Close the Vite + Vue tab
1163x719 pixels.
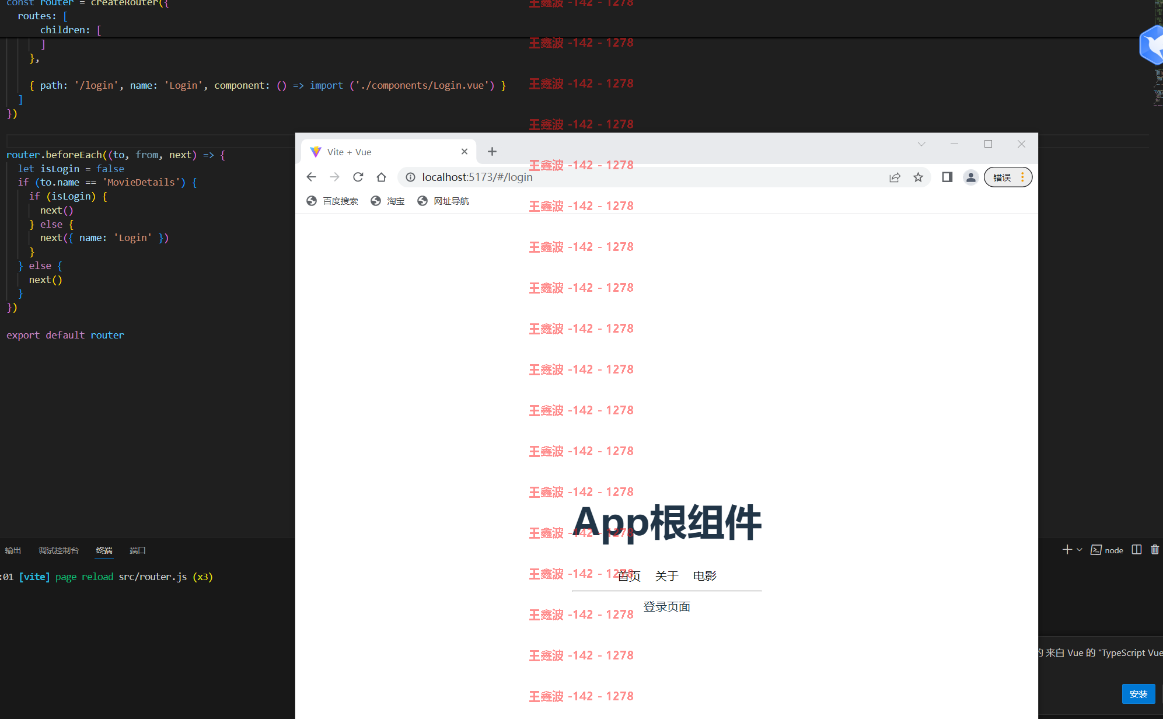point(464,152)
